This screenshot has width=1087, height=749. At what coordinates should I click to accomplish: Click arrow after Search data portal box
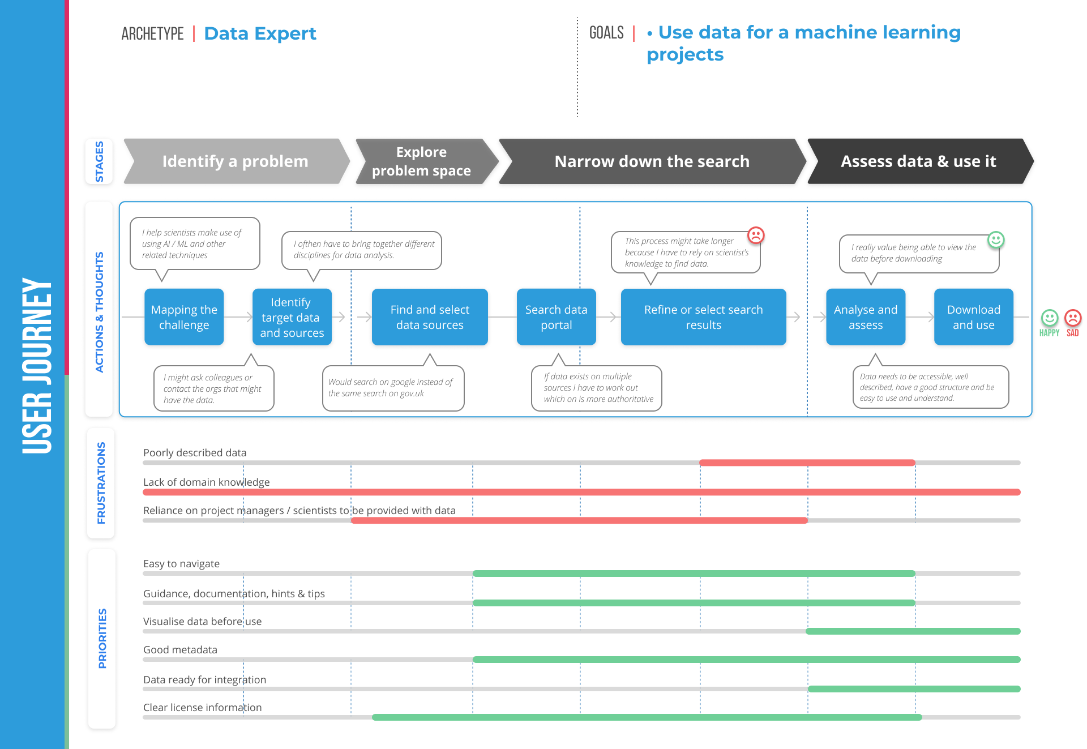tap(611, 317)
